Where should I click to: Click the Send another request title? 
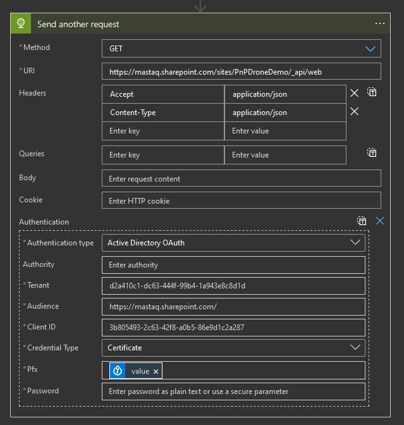78,24
